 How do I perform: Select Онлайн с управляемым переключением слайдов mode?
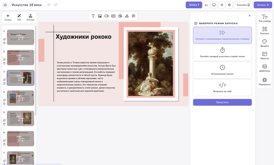coord(222,35)
